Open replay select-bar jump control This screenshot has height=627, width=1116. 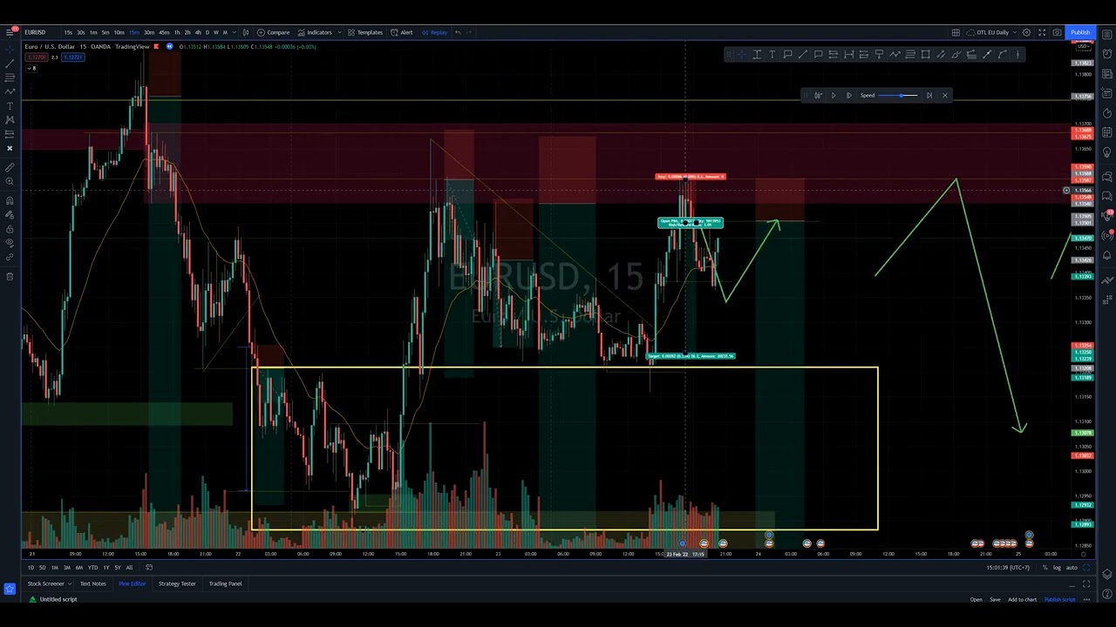818,95
